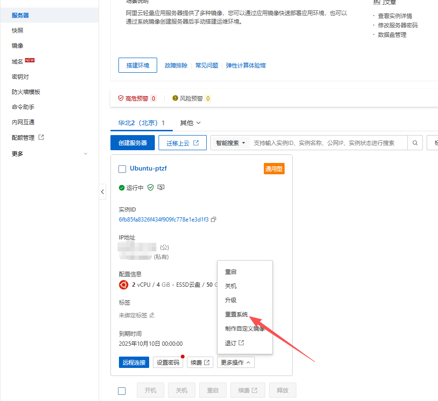Click the 风险预警 count 0
This screenshot has height=401, width=438.
pos(208,98)
